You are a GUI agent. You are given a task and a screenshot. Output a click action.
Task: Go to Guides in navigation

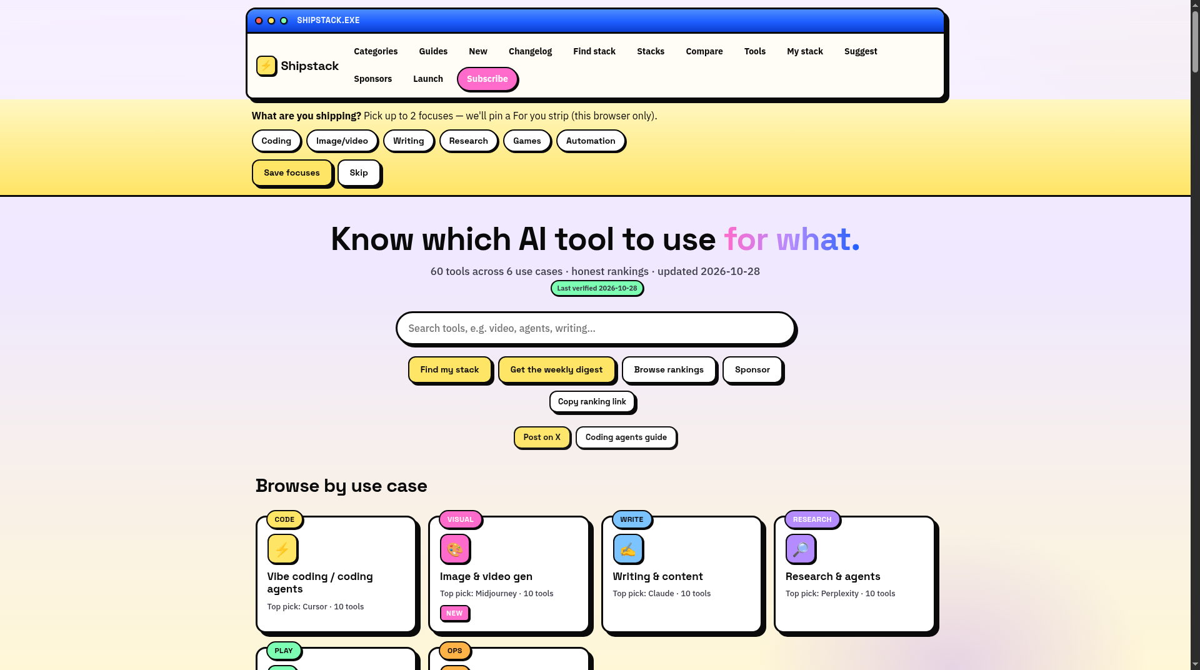(x=433, y=51)
